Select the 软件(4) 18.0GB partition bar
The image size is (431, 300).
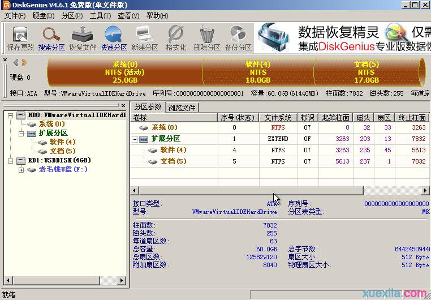(258, 72)
